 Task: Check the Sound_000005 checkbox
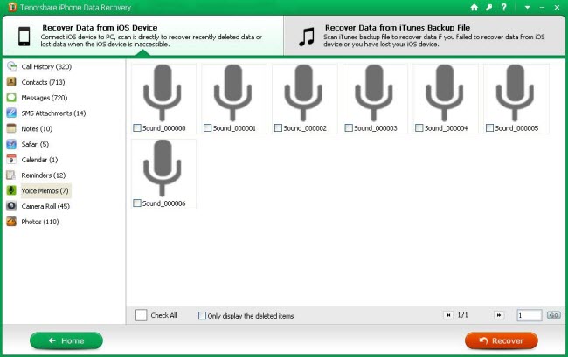489,127
